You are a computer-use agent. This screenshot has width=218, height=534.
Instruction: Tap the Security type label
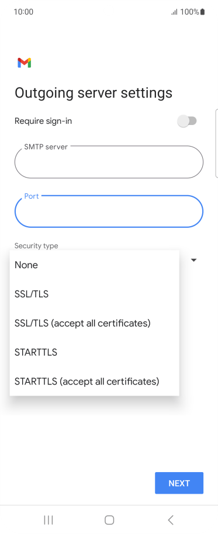click(36, 245)
